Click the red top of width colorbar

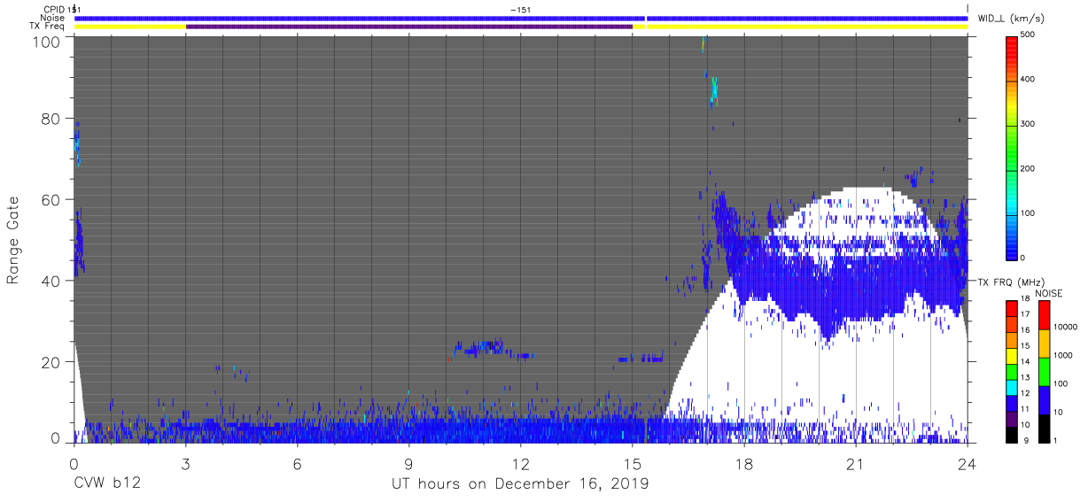tap(1012, 44)
